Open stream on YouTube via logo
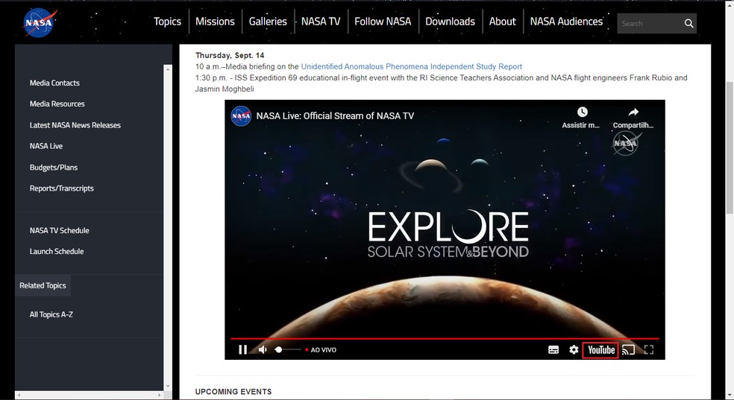 coord(600,350)
